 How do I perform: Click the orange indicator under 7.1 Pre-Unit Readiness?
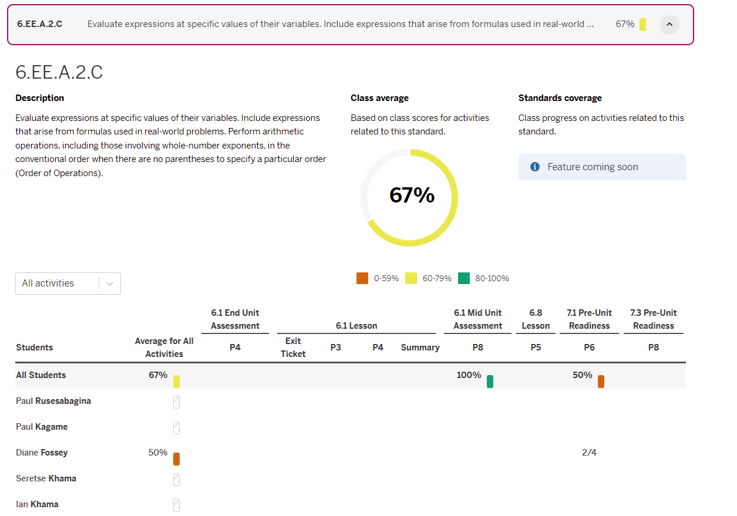601,381
